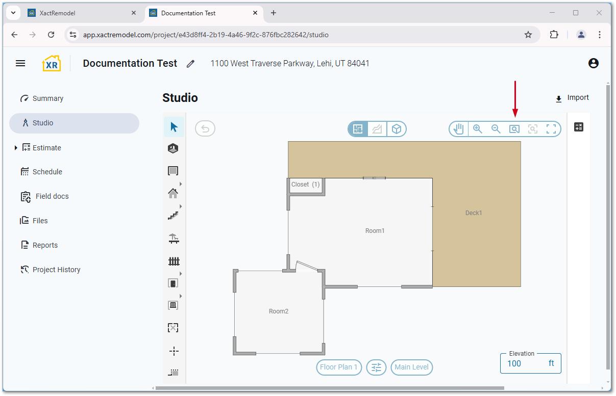Click the address bar URL
This screenshot has width=616, height=396.
click(206, 35)
